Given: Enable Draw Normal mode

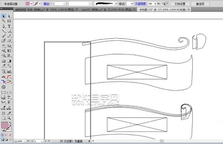Looking at the screenshot, I should tap(3, 140).
